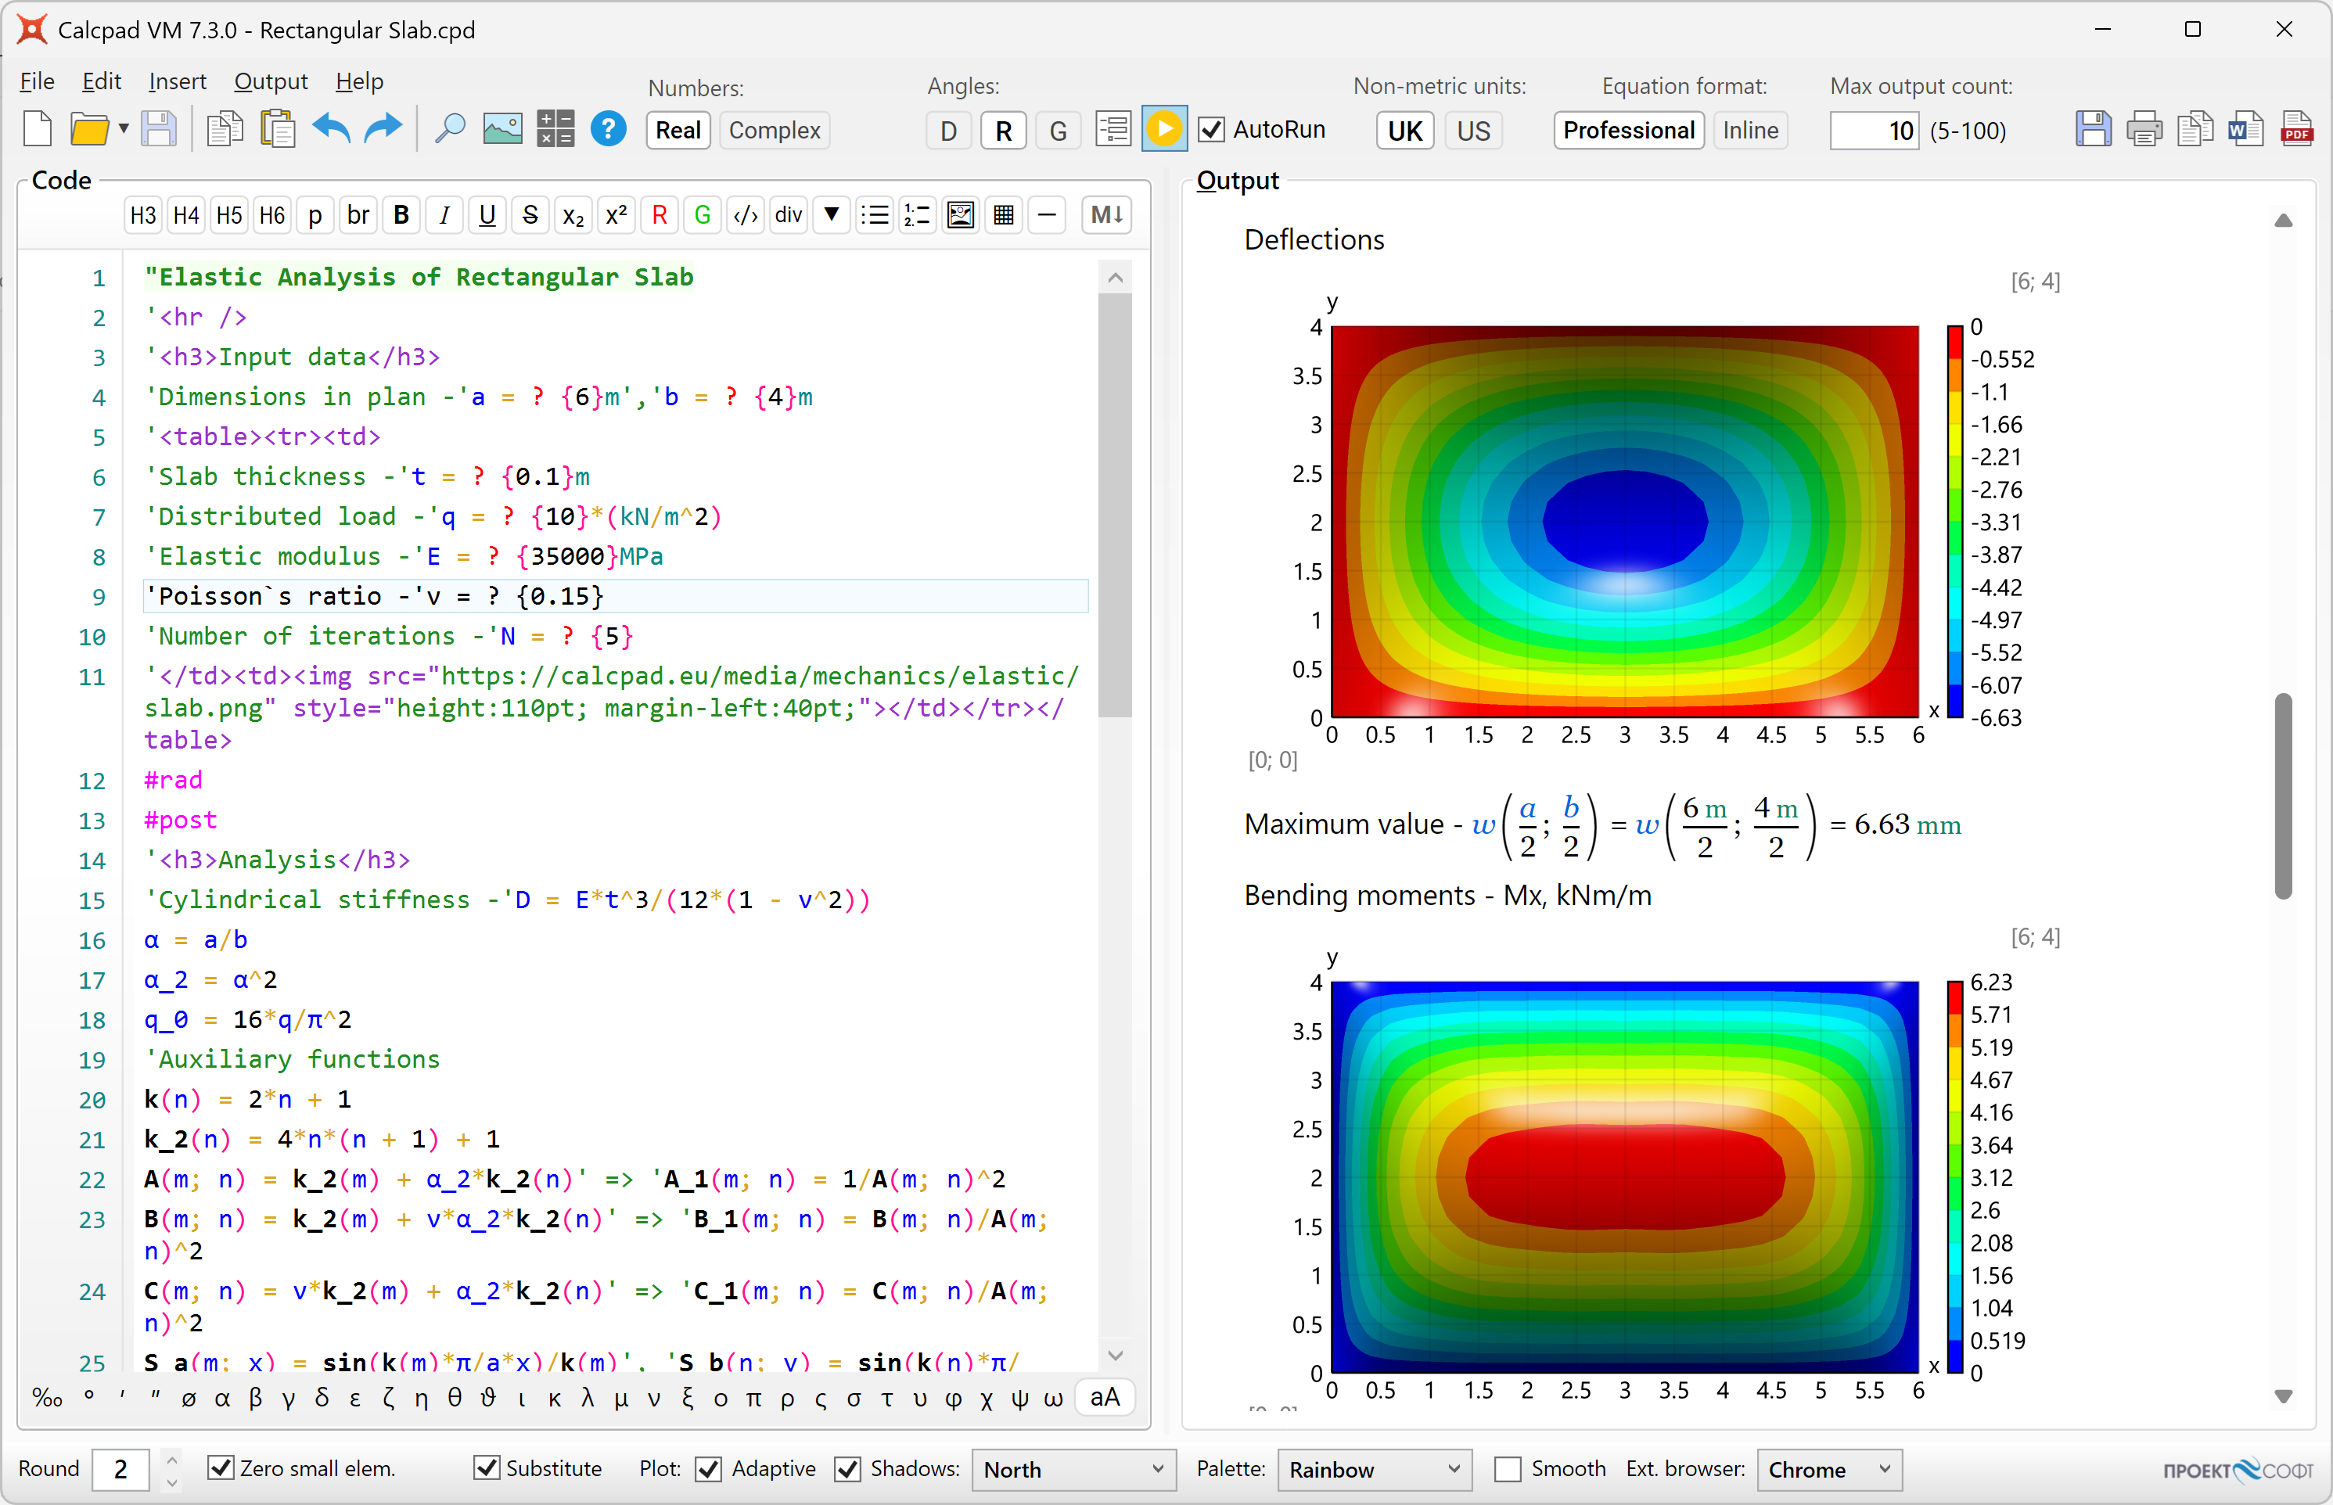Image resolution: width=2333 pixels, height=1505 pixels.
Task: Export output to PDF icon
Action: click(2296, 130)
